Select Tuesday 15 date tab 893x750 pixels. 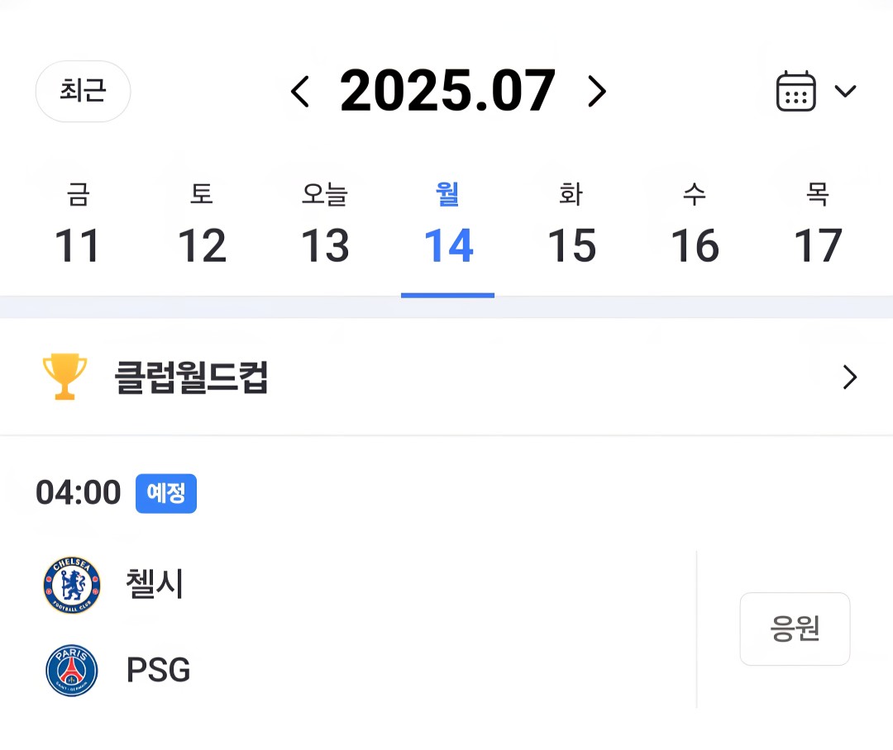571,226
